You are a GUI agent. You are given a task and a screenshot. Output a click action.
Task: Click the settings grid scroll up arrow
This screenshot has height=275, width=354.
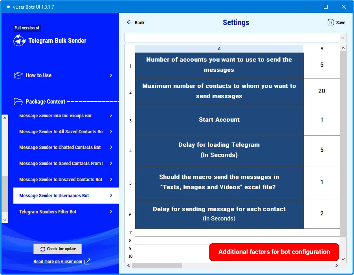point(343,48)
